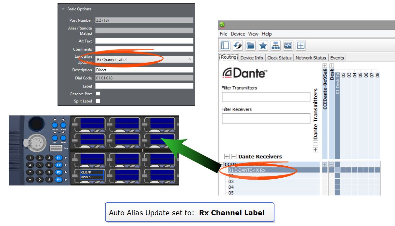This screenshot has height=226, width=395.
Task: Switch to the Network Status tab
Action: (x=310, y=58)
